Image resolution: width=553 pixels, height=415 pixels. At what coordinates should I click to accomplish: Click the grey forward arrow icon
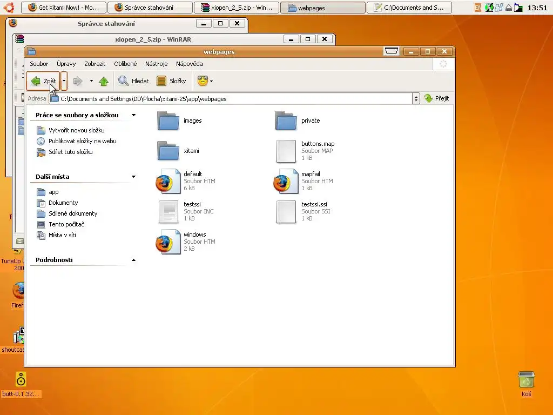pyautogui.click(x=78, y=81)
